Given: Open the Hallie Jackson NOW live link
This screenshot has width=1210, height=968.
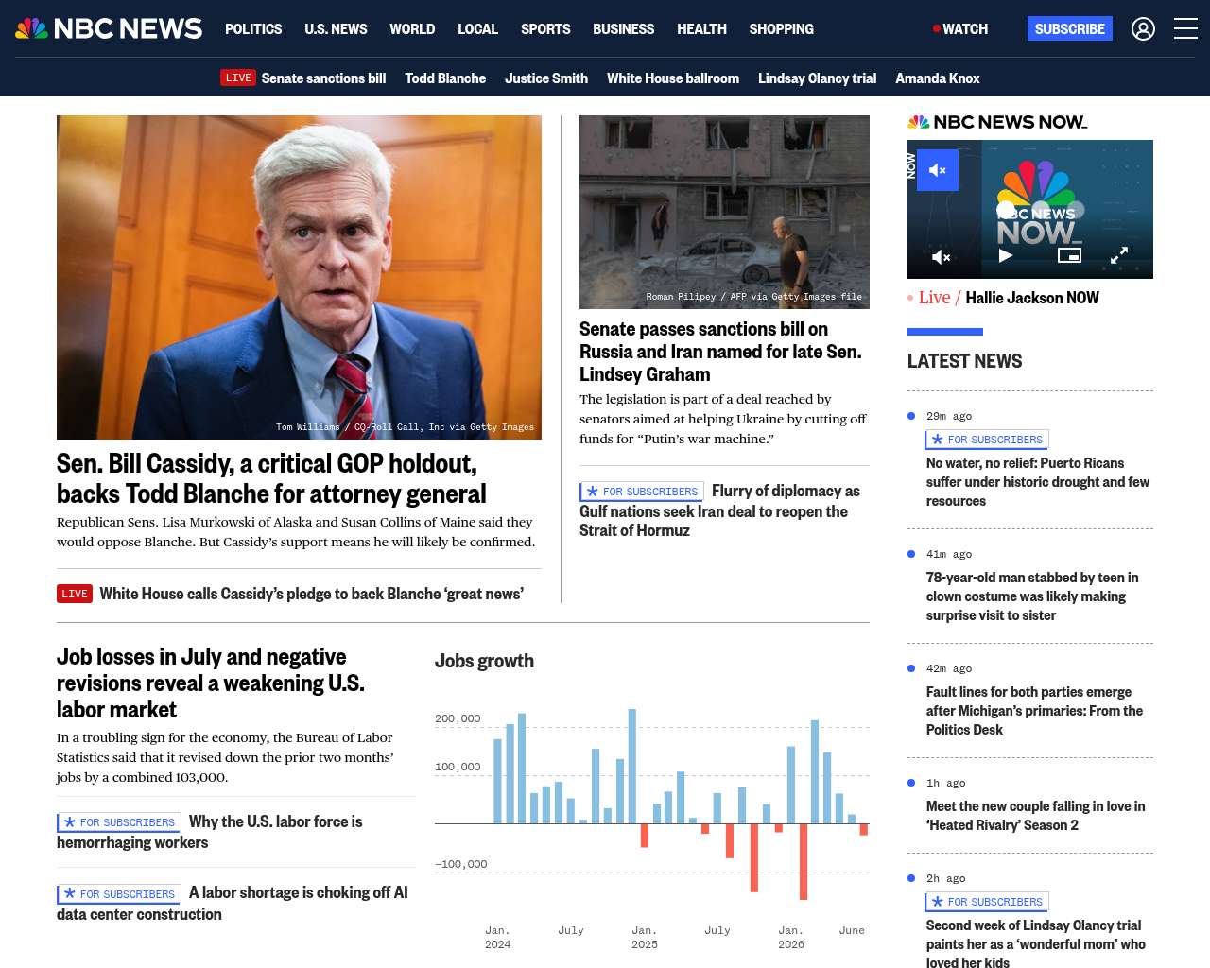Looking at the screenshot, I should click(x=1032, y=298).
